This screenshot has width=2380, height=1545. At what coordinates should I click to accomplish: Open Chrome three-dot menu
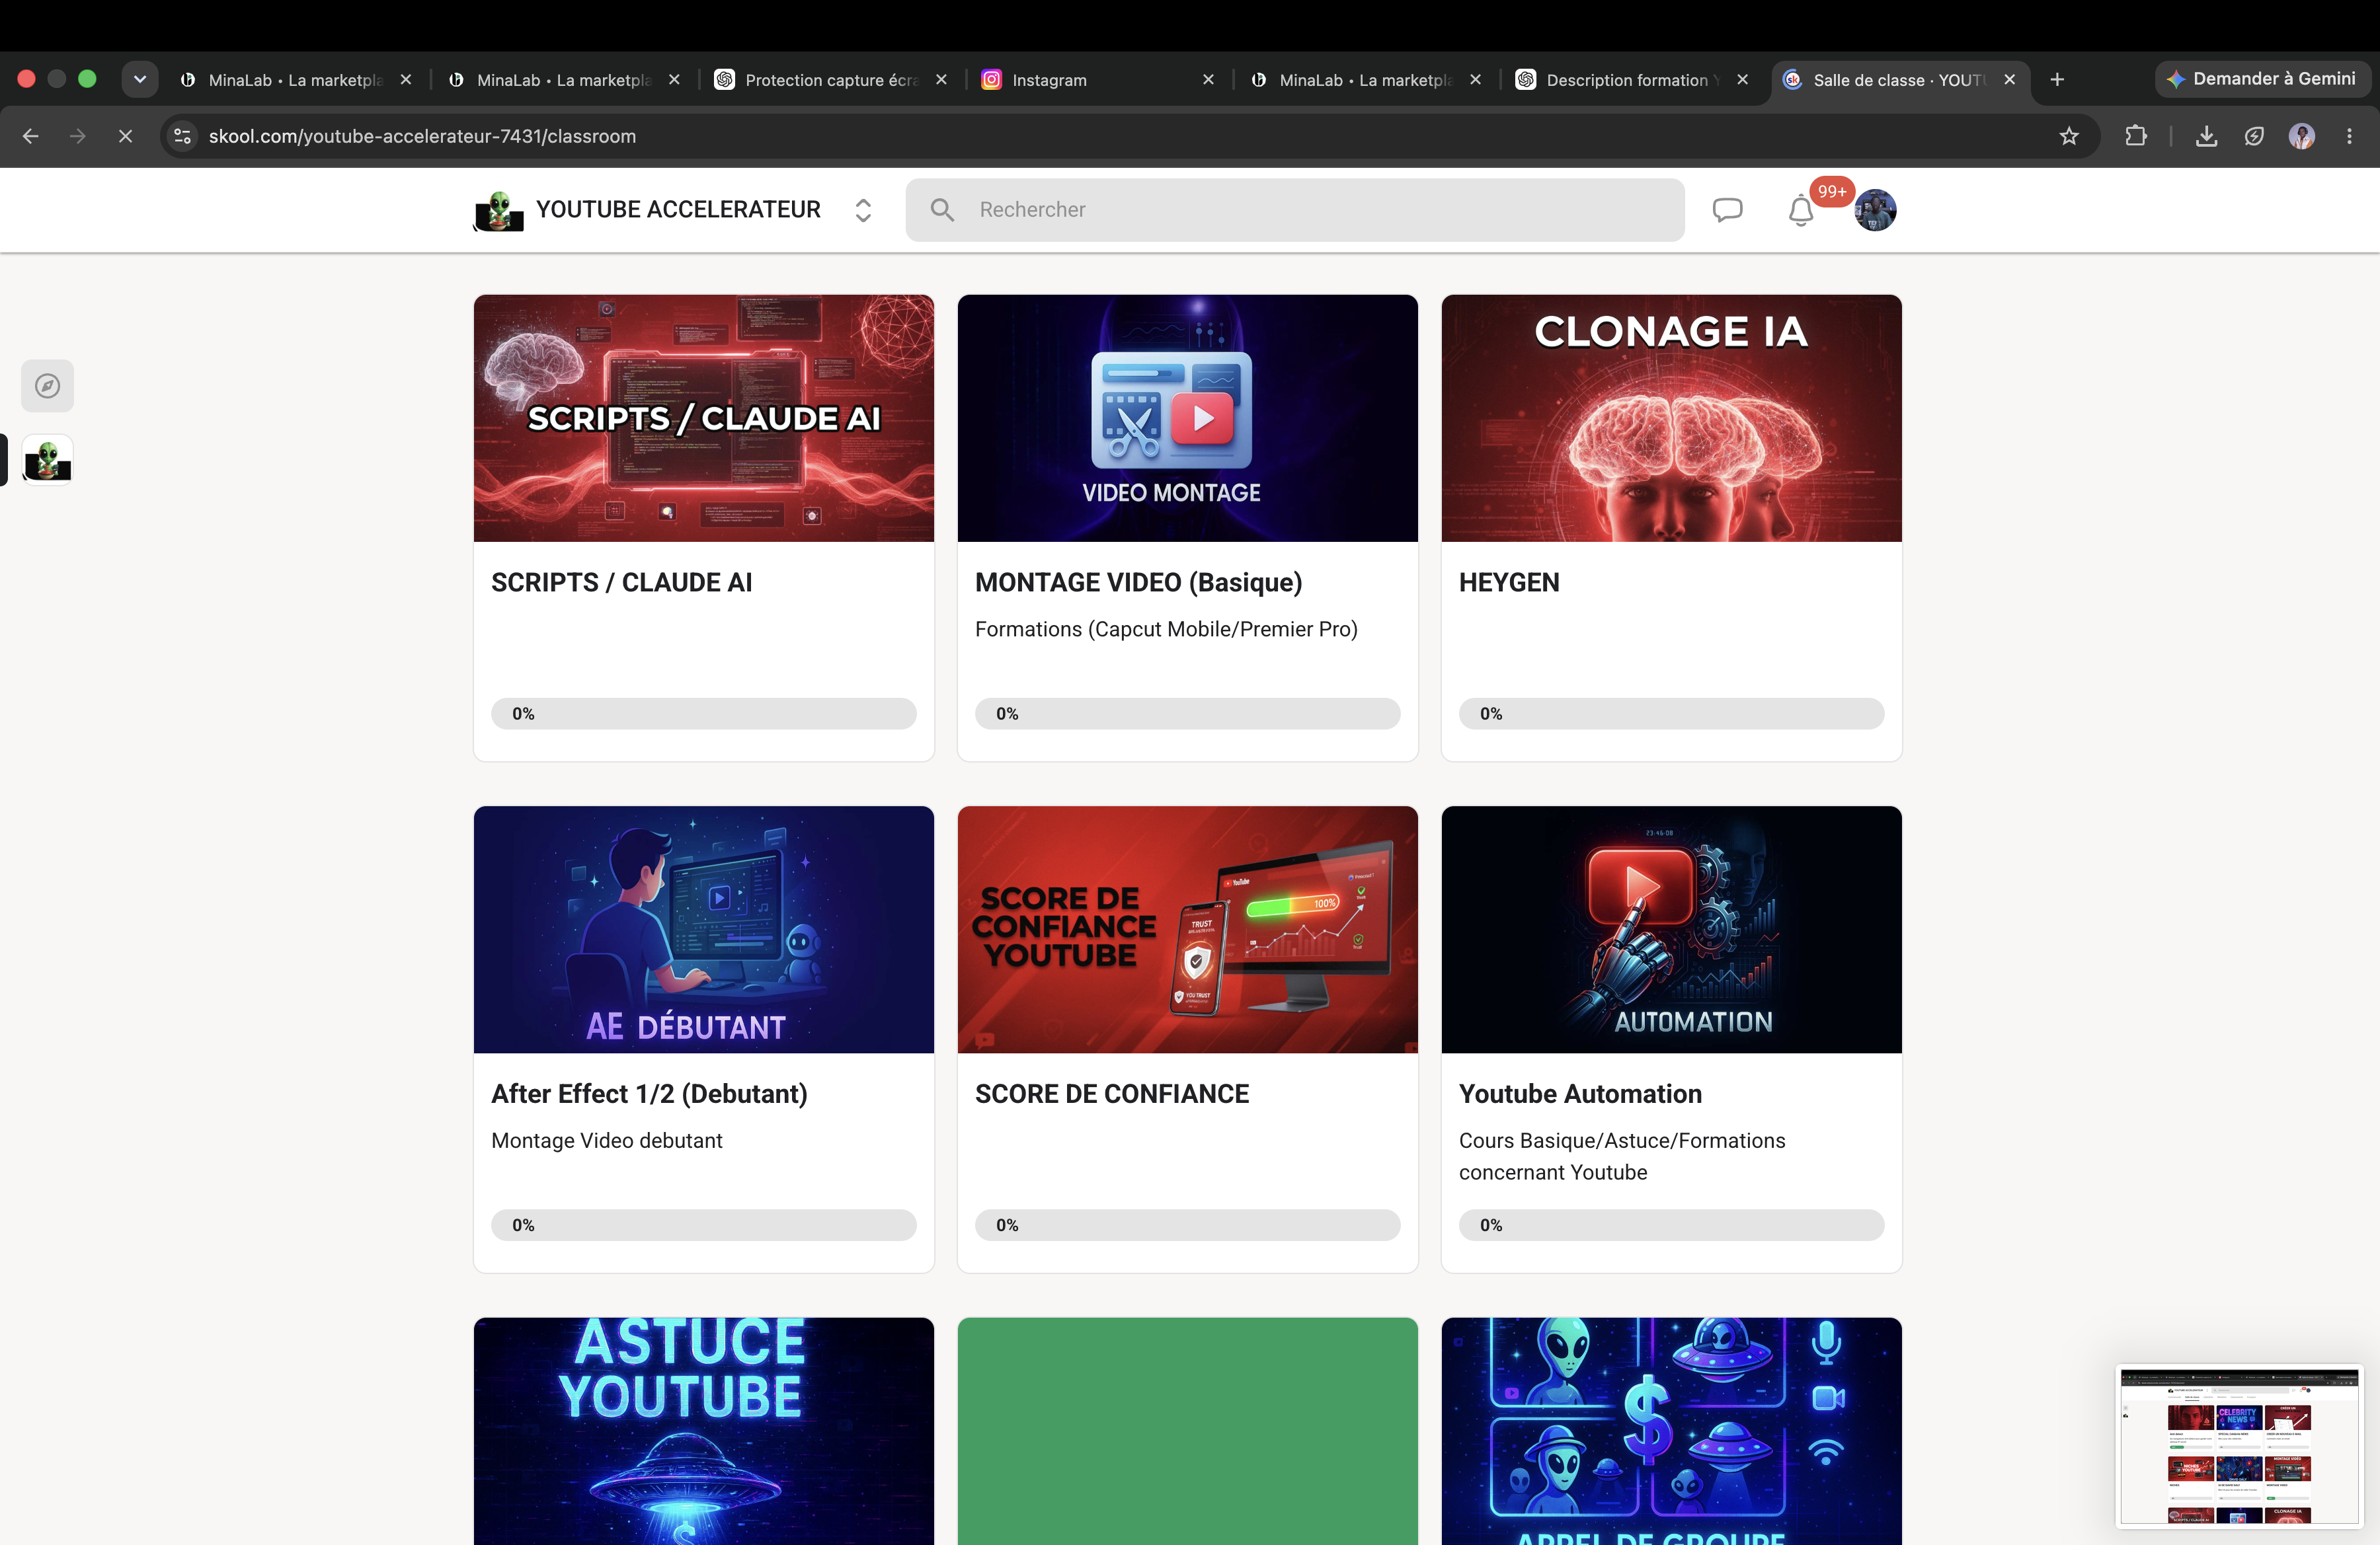2350,136
